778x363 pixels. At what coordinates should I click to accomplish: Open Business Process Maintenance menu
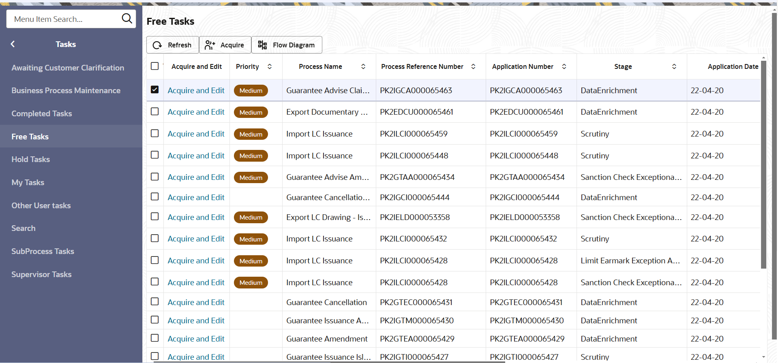[66, 90]
